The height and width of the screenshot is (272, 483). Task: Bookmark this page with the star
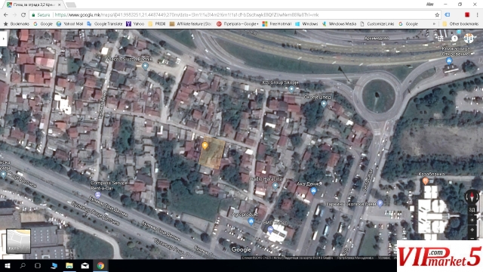coord(437,15)
